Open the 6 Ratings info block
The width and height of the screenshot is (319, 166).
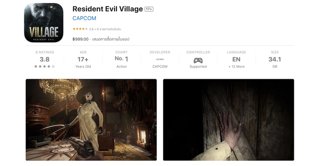point(45,59)
